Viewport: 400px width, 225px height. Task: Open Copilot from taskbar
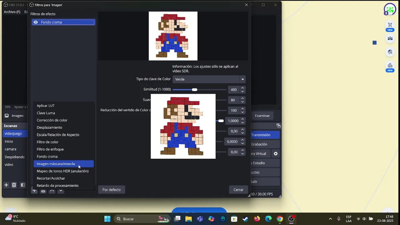[211, 219]
